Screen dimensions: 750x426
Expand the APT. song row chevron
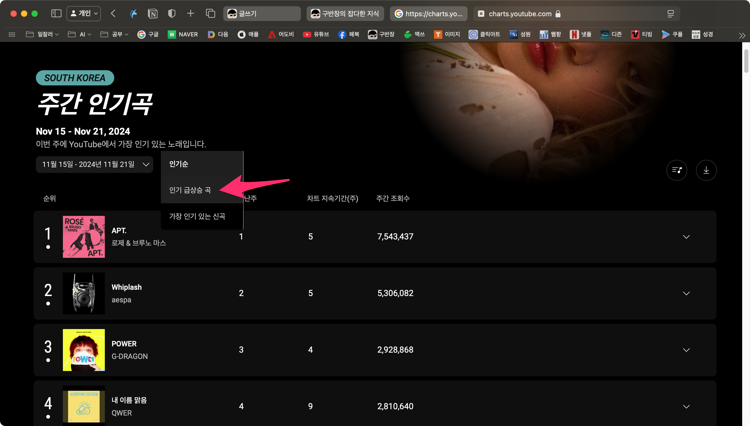point(686,237)
